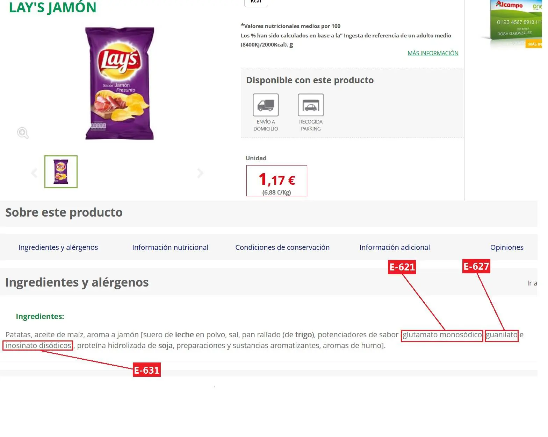Screen dimensions: 548x437
Task: Go to previous thumbnail with left arrow
Action: click(34, 173)
